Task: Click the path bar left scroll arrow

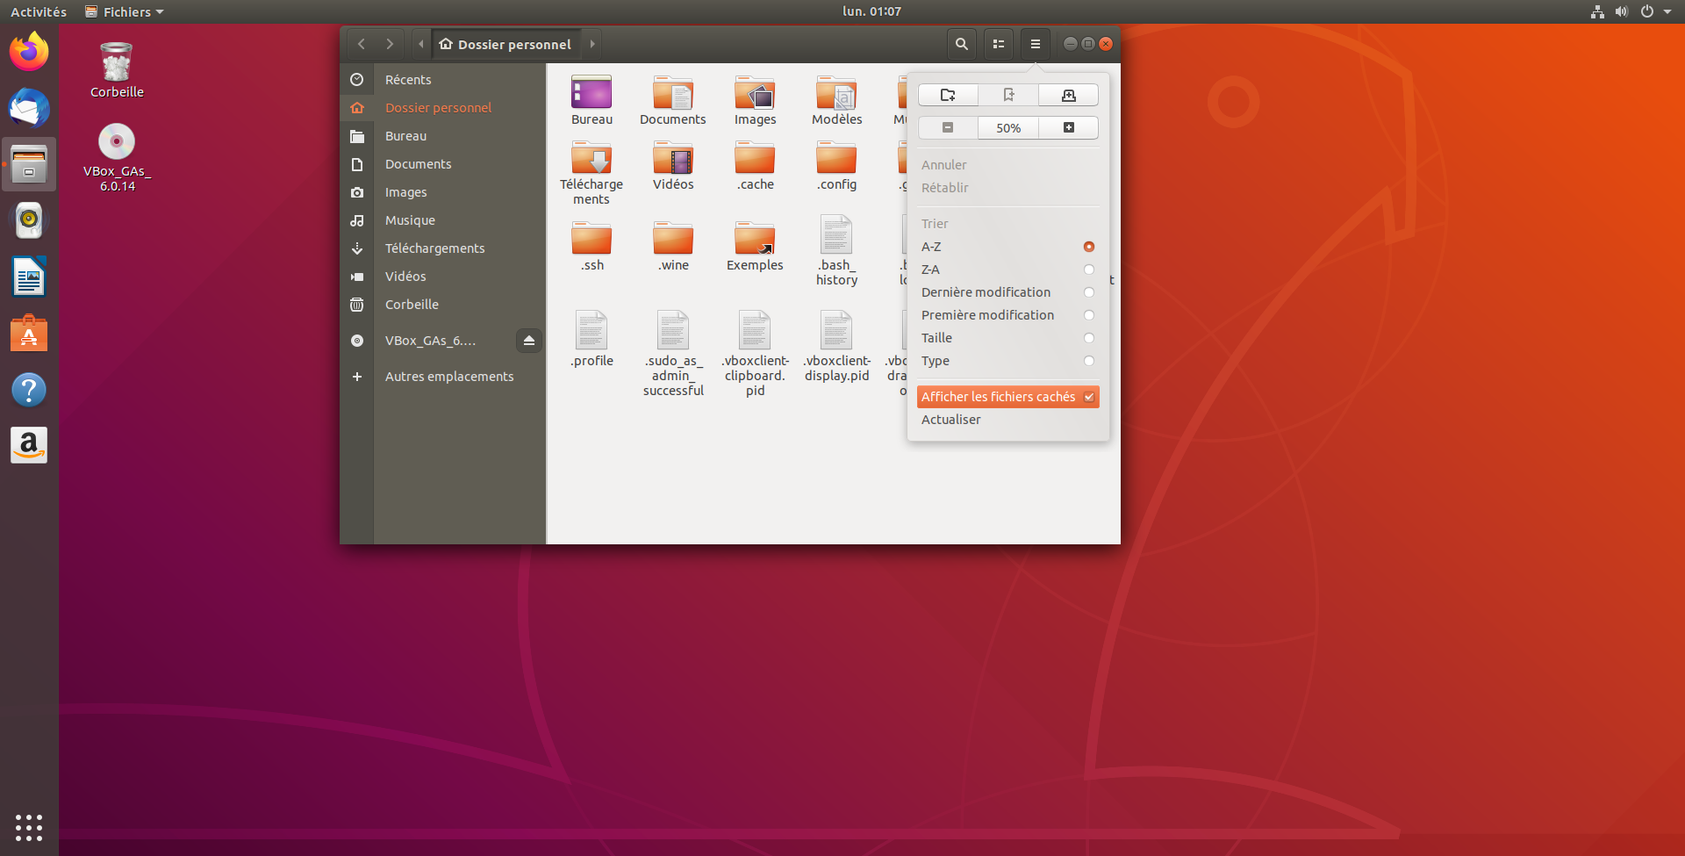Action: (421, 44)
